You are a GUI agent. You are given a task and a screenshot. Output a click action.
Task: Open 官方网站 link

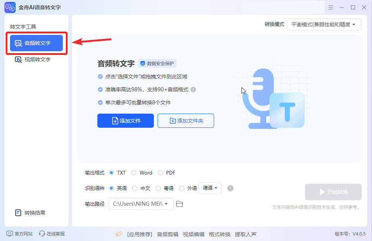19,234
